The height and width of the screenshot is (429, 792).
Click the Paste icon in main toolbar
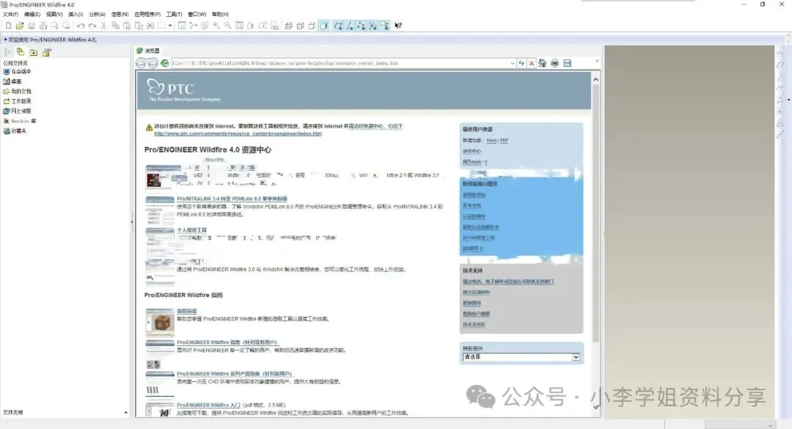(127, 25)
